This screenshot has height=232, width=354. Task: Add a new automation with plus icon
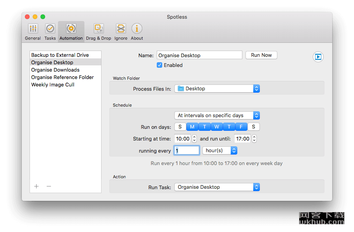click(36, 186)
